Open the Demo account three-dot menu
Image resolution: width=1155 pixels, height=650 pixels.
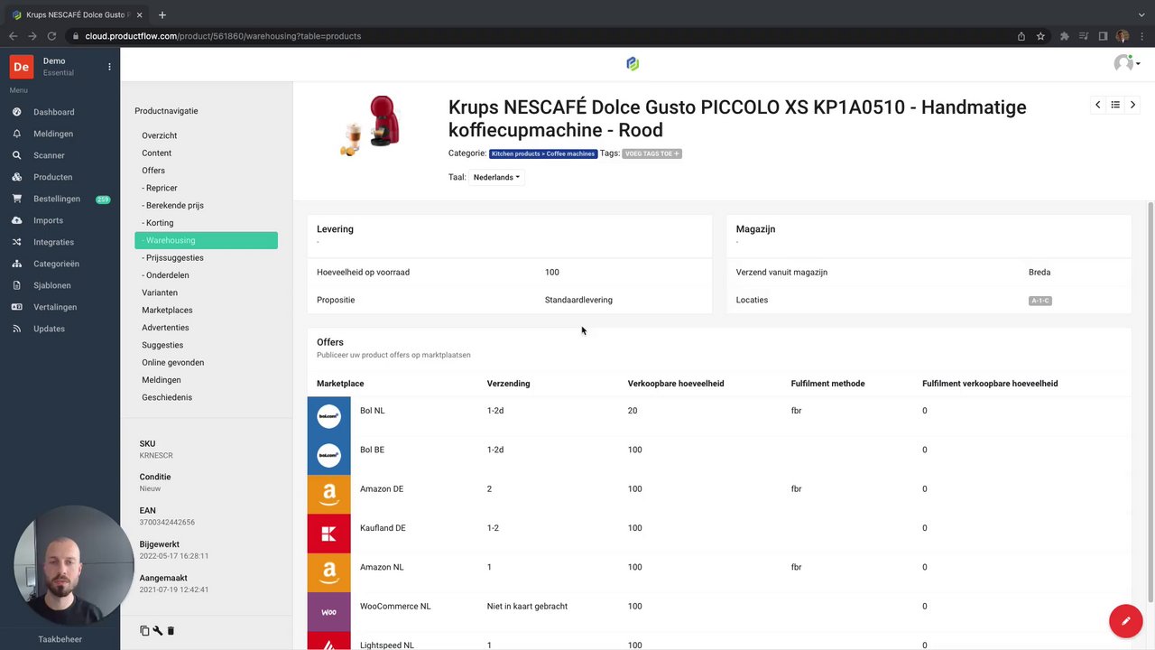109,67
